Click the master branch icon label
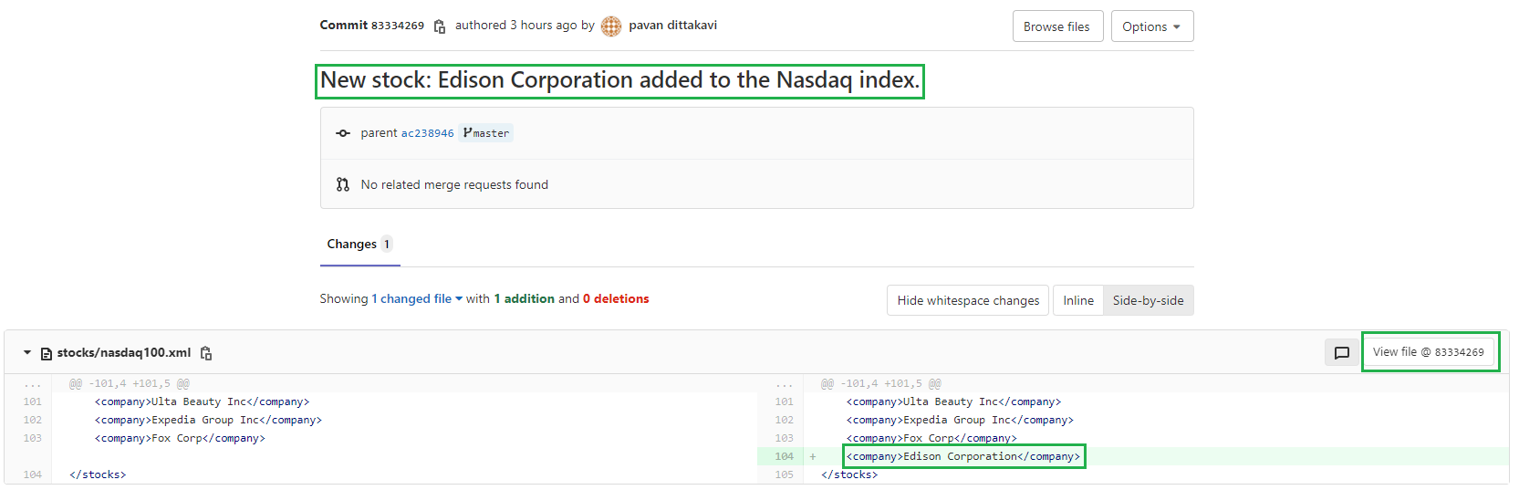The height and width of the screenshot is (490, 1519). [x=468, y=132]
